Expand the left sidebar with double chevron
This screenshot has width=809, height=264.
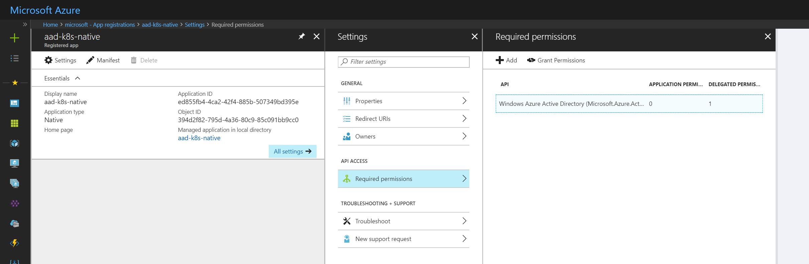coord(25,24)
